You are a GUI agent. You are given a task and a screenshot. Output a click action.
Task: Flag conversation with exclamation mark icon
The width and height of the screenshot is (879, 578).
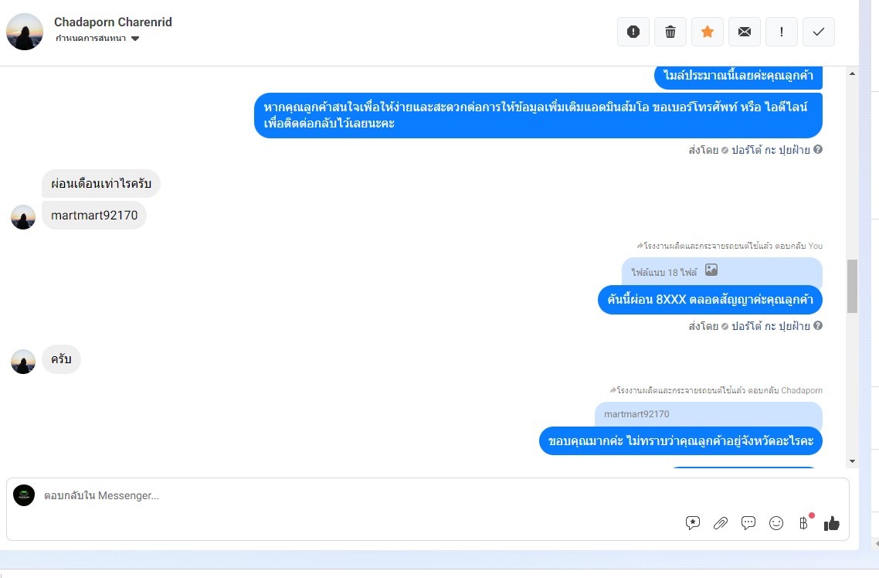tap(782, 32)
